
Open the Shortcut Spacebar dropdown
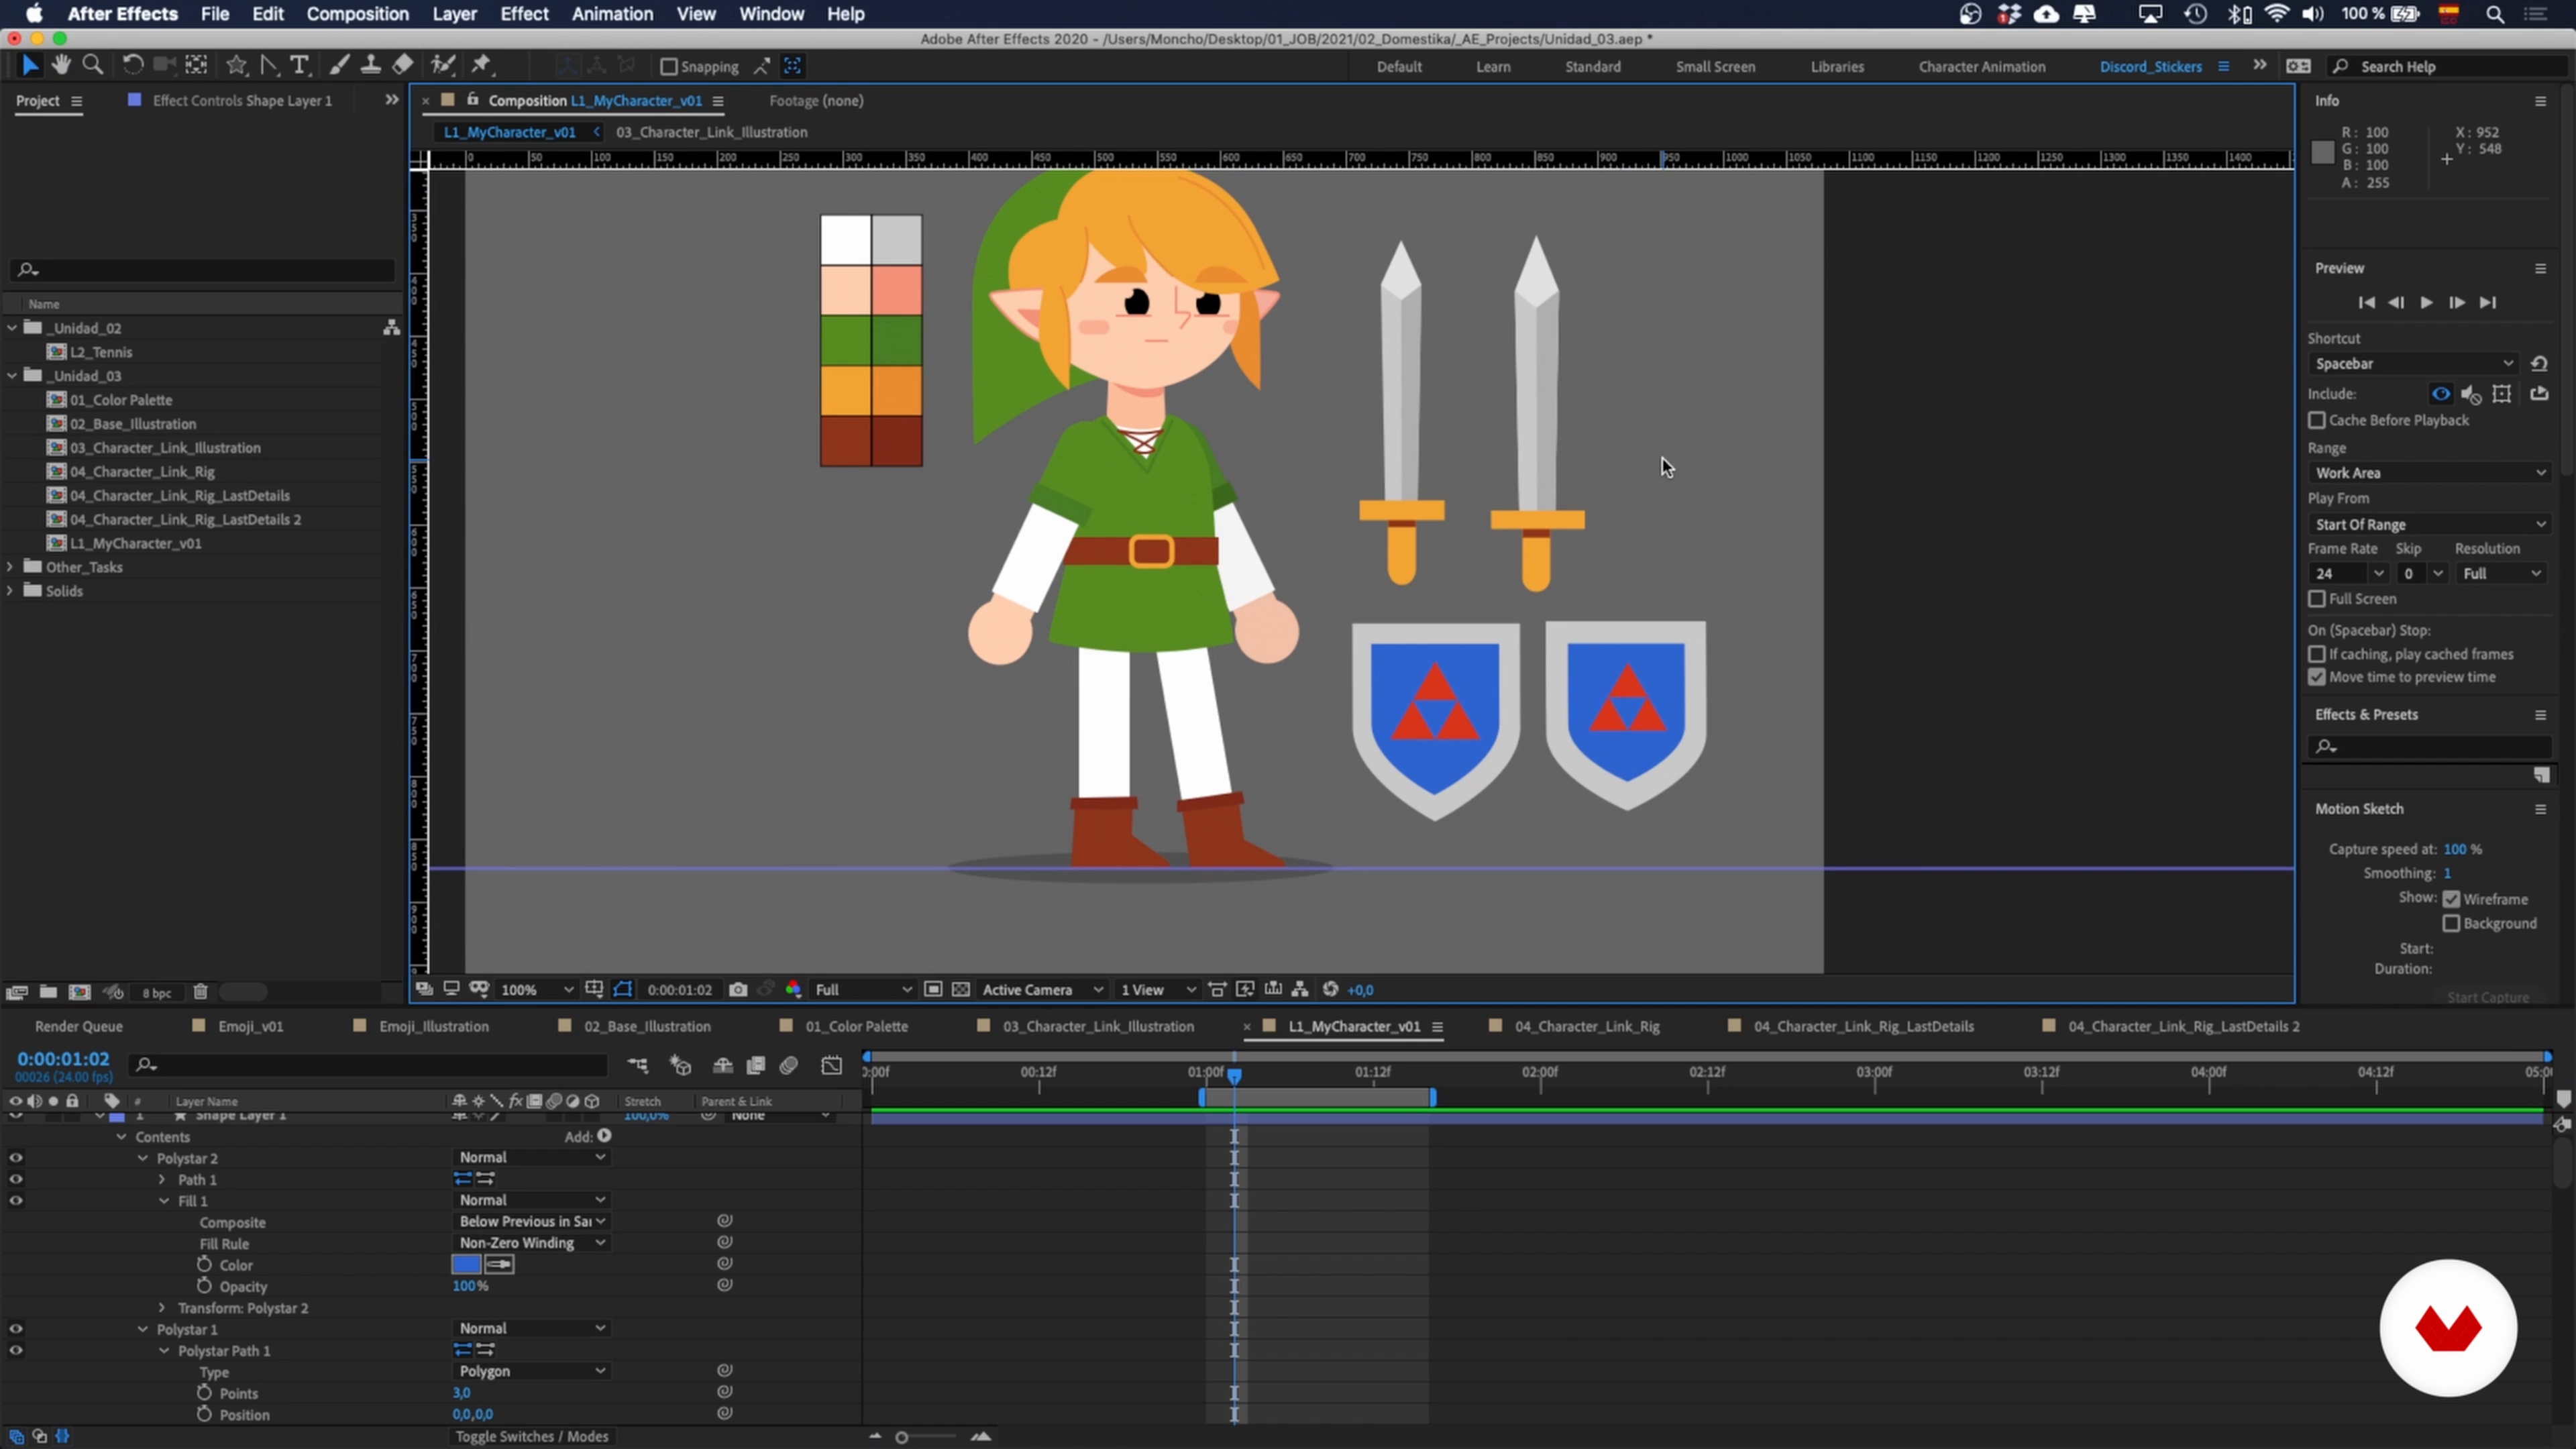[x=2414, y=363]
